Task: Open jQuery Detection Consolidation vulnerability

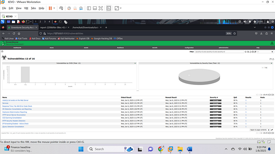Action: pos(13,126)
